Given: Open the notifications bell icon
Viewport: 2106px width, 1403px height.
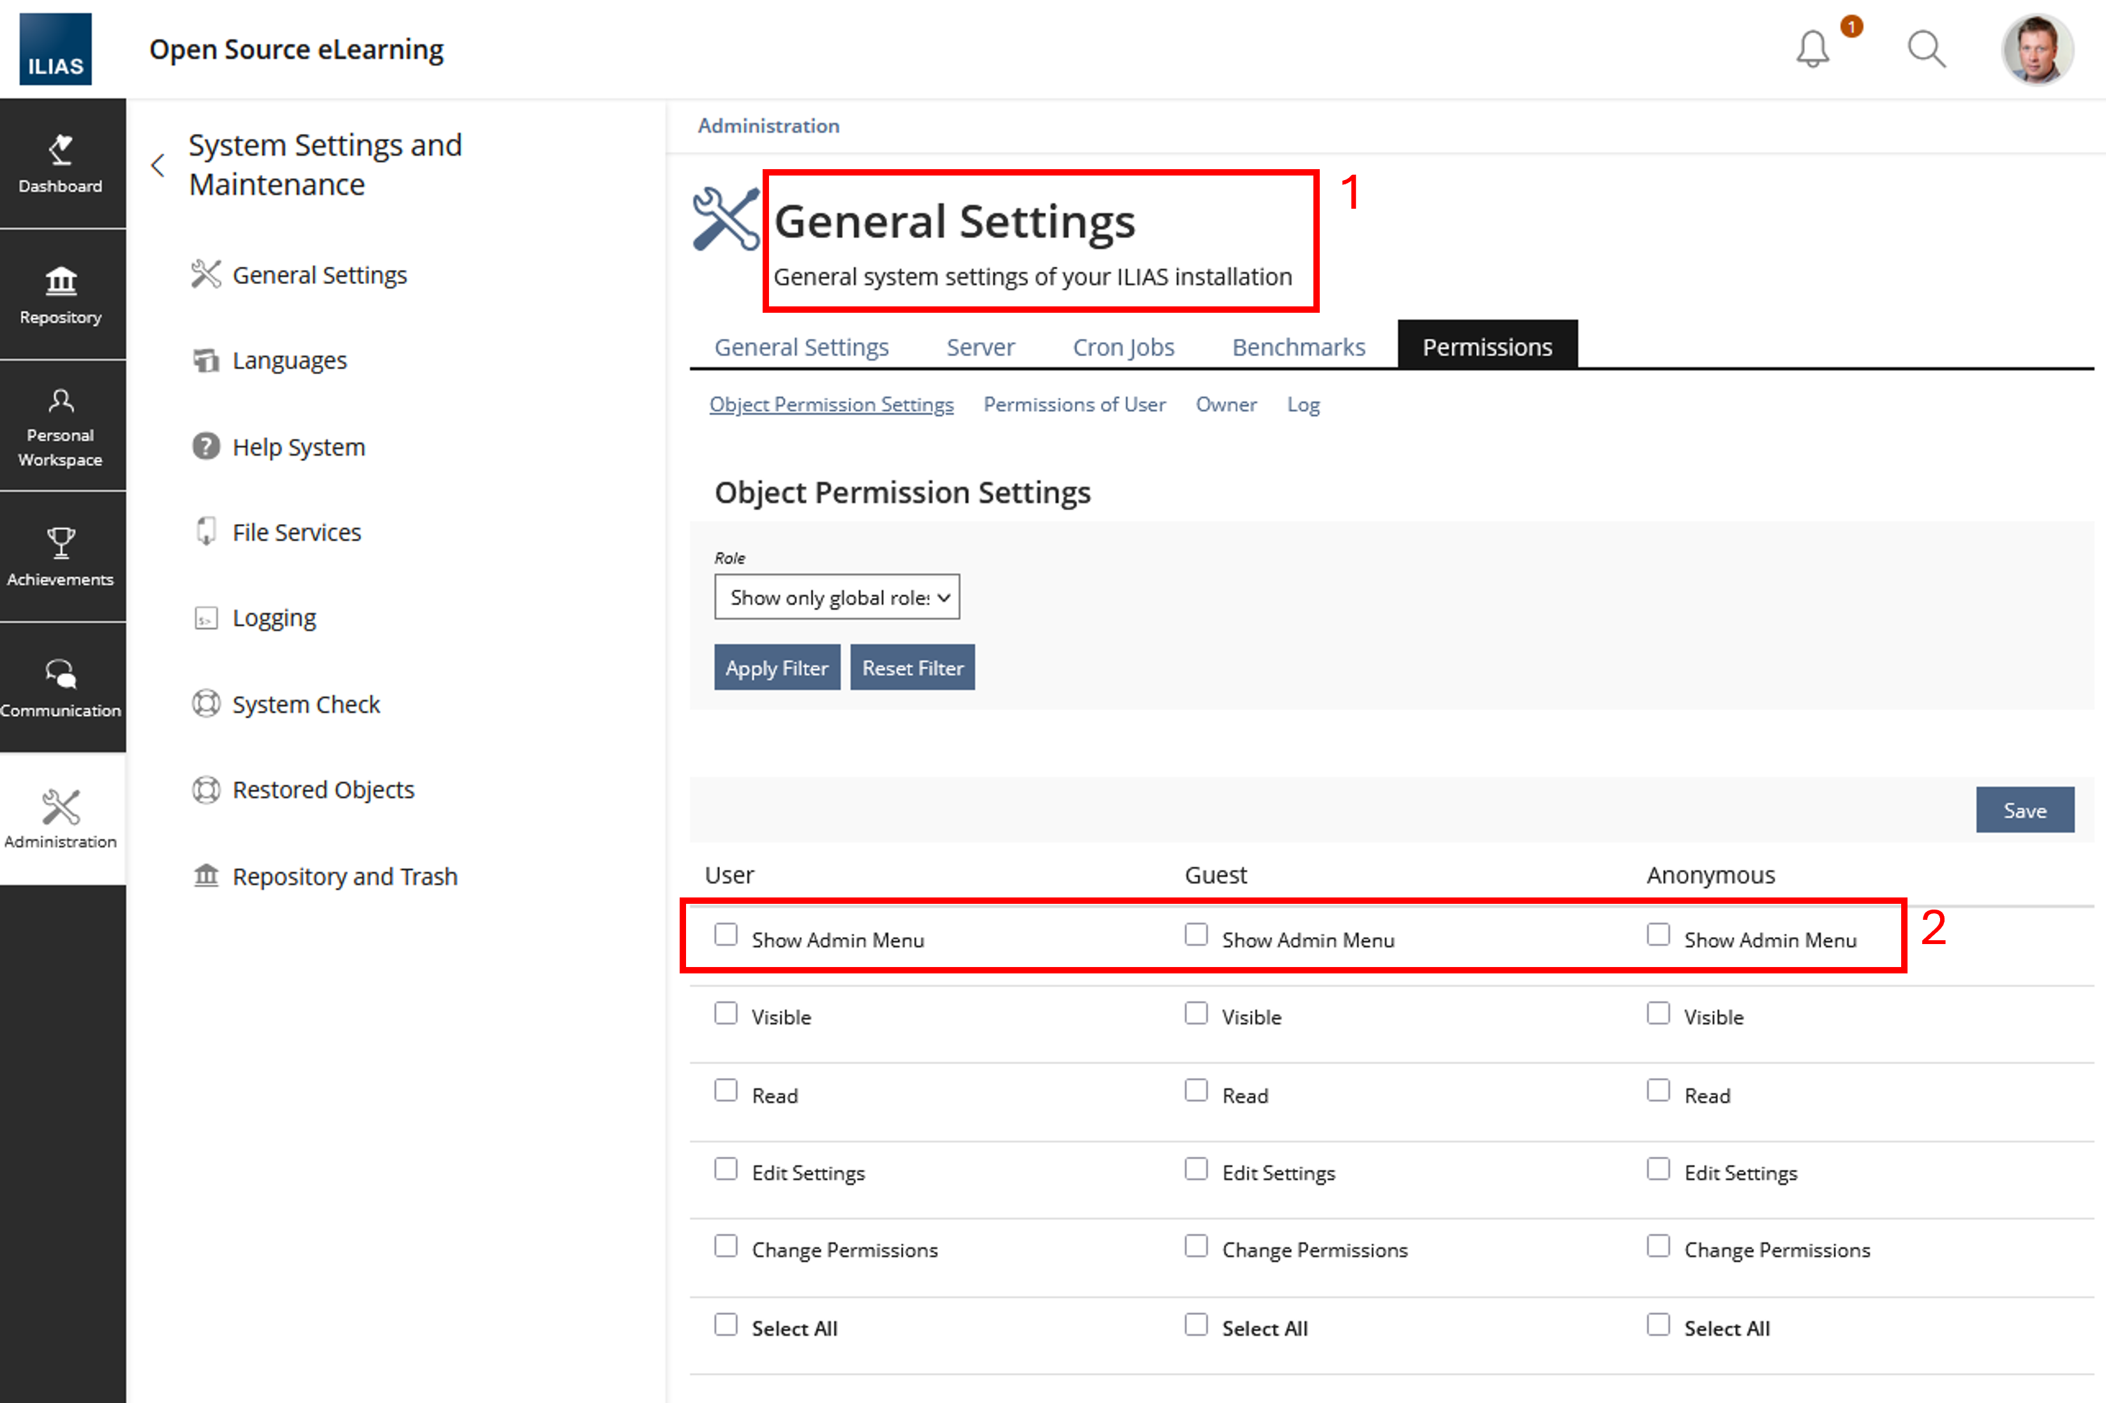Looking at the screenshot, I should pyautogui.click(x=1812, y=49).
